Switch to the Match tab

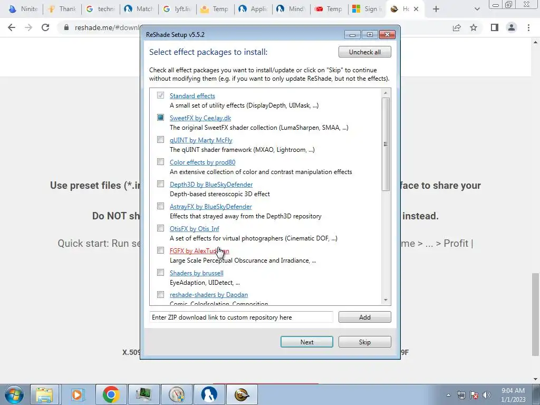(x=139, y=9)
